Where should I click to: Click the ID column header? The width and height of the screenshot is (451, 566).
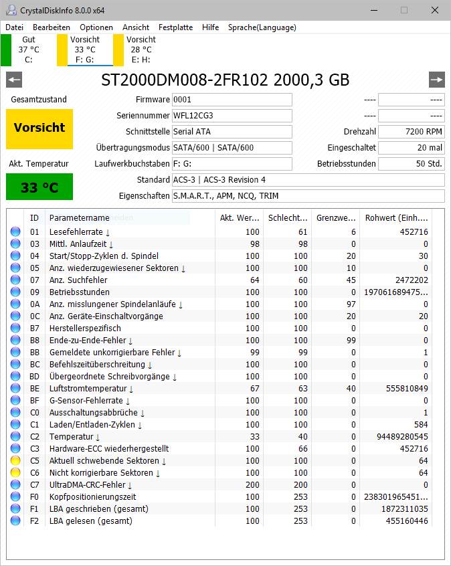(35, 217)
